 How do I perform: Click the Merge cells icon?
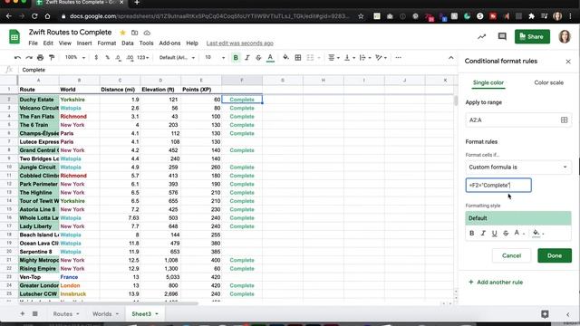tap(310, 58)
